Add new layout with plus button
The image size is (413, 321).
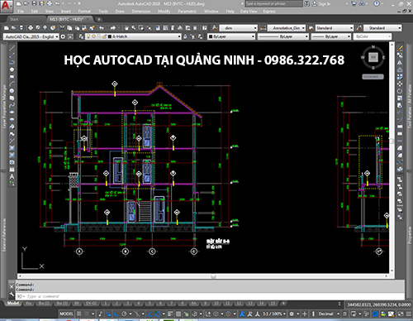(283, 304)
